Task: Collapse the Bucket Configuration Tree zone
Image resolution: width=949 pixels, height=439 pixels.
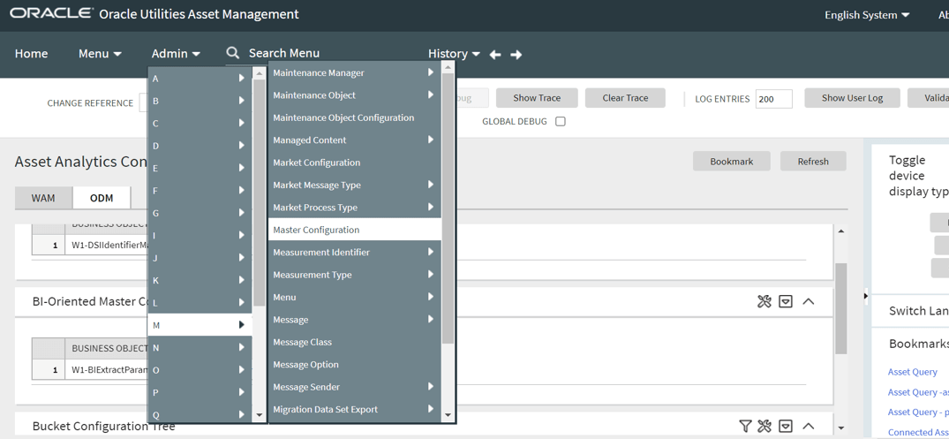Action: coord(808,427)
